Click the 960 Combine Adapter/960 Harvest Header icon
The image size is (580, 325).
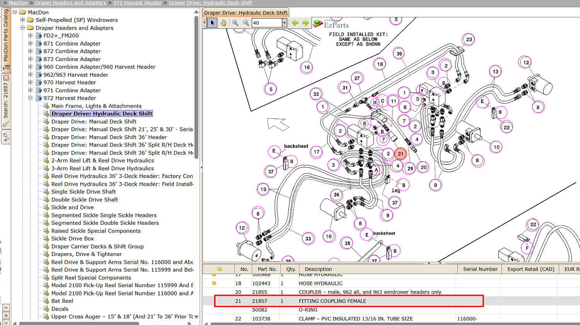39,67
